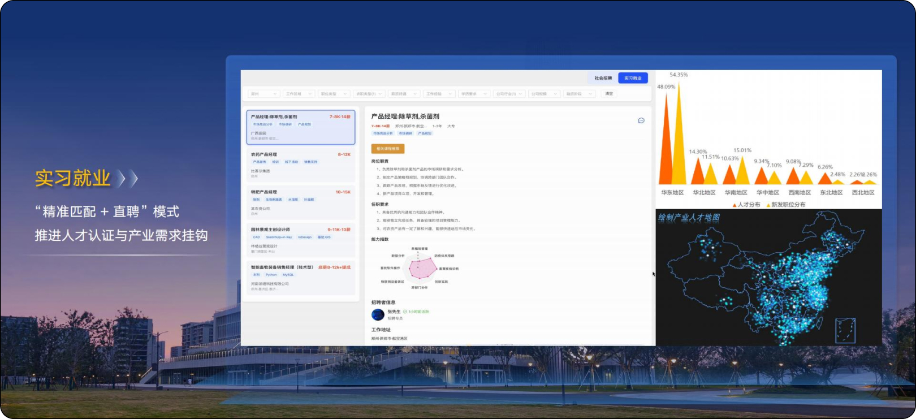Click the recruiter 张先生 avatar
This screenshot has width=916, height=419.
coord(378,315)
